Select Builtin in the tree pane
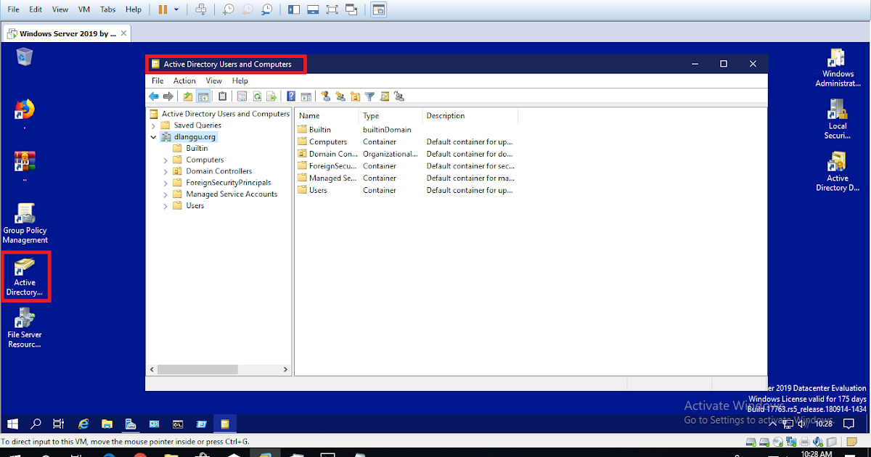Screen dimensions: 871x457 [x=196, y=148]
